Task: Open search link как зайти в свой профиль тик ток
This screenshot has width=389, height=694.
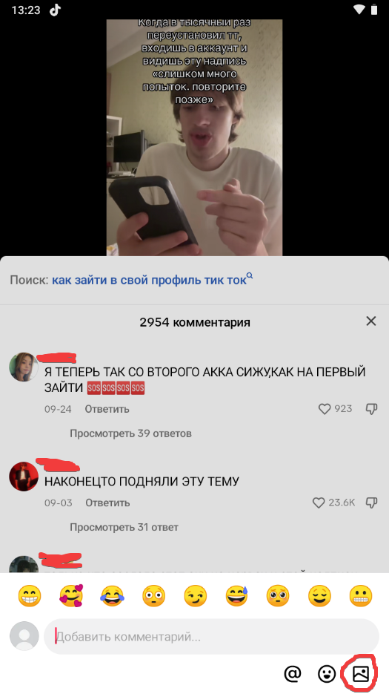Action: pyautogui.click(x=150, y=280)
